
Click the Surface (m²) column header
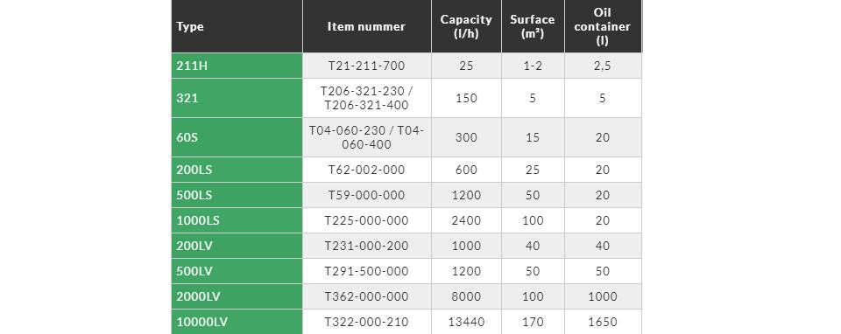(x=533, y=26)
